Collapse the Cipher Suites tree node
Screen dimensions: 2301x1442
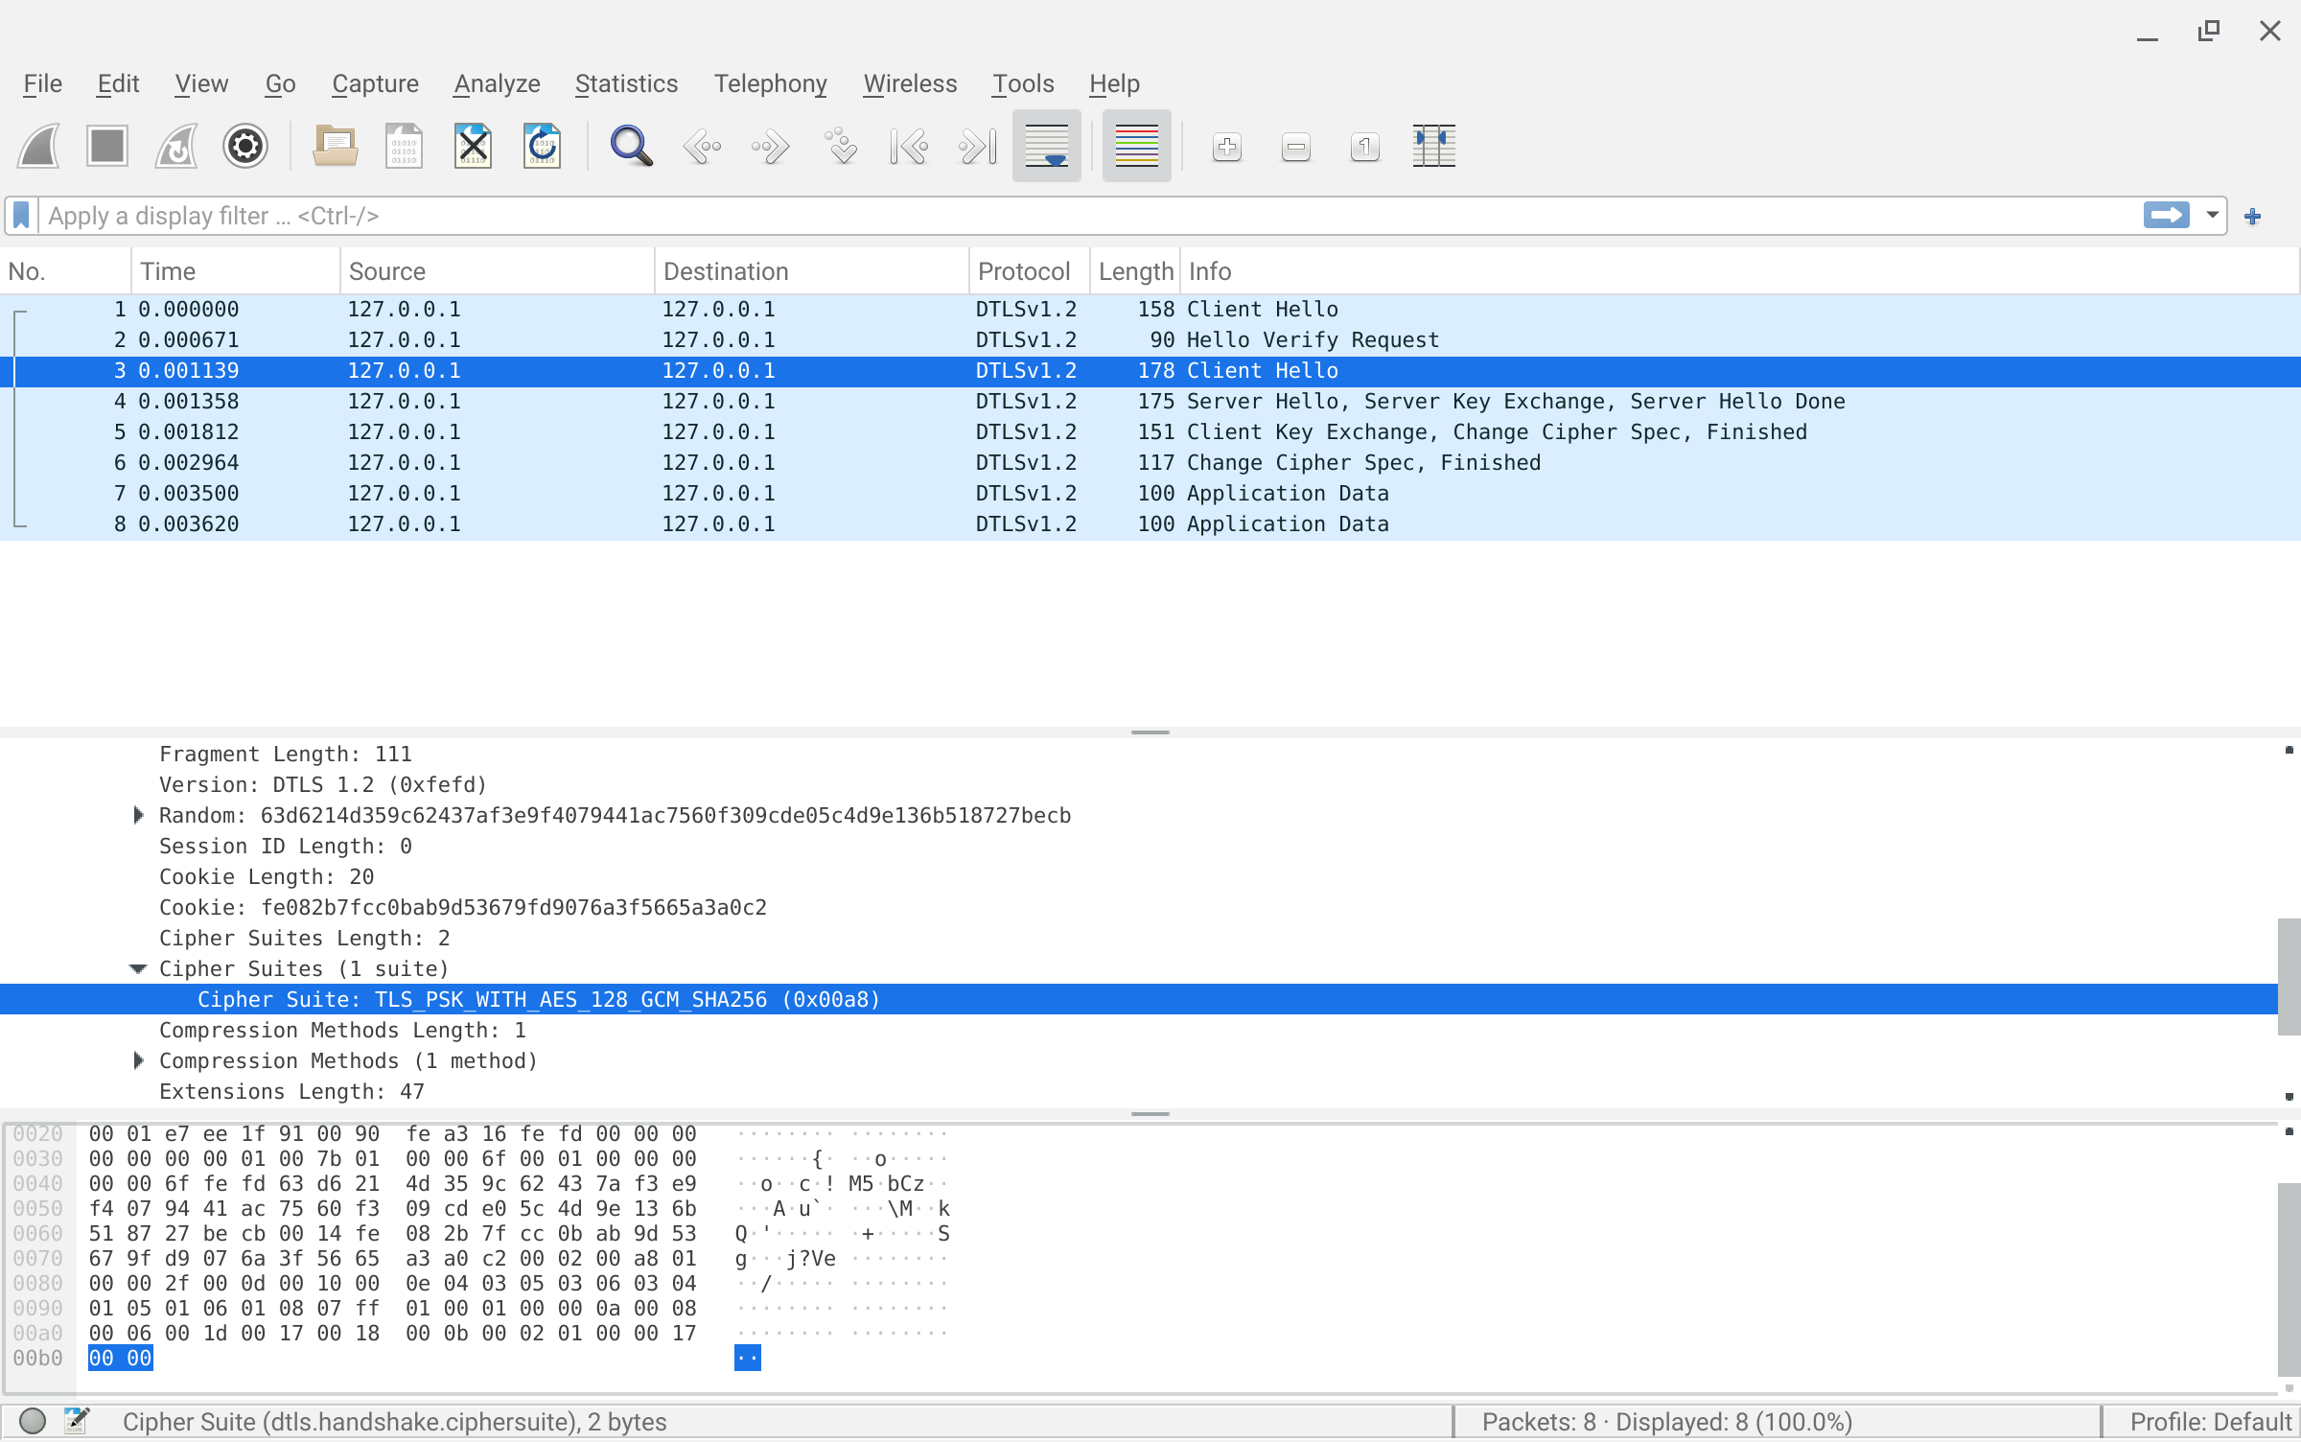[138, 969]
